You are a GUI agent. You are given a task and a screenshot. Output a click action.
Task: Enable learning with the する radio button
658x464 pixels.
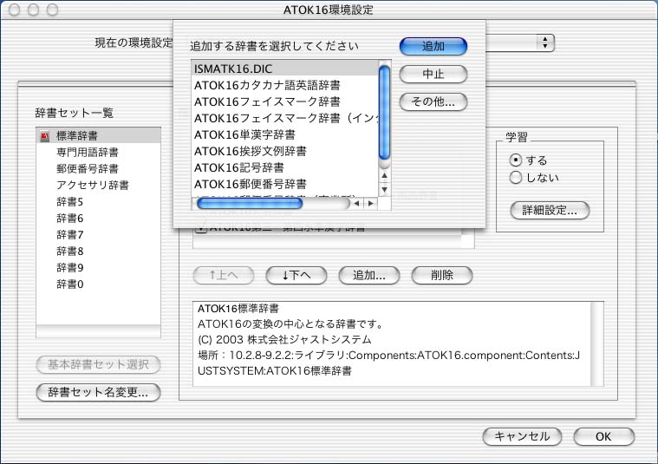(515, 160)
